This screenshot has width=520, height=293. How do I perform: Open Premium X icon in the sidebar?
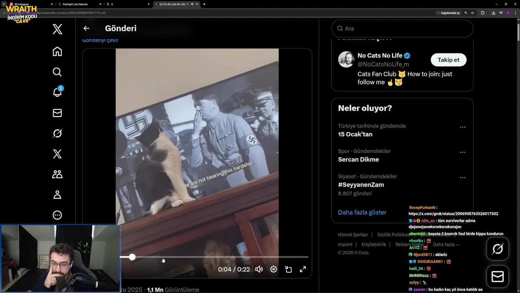pyautogui.click(x=57, y=154)
